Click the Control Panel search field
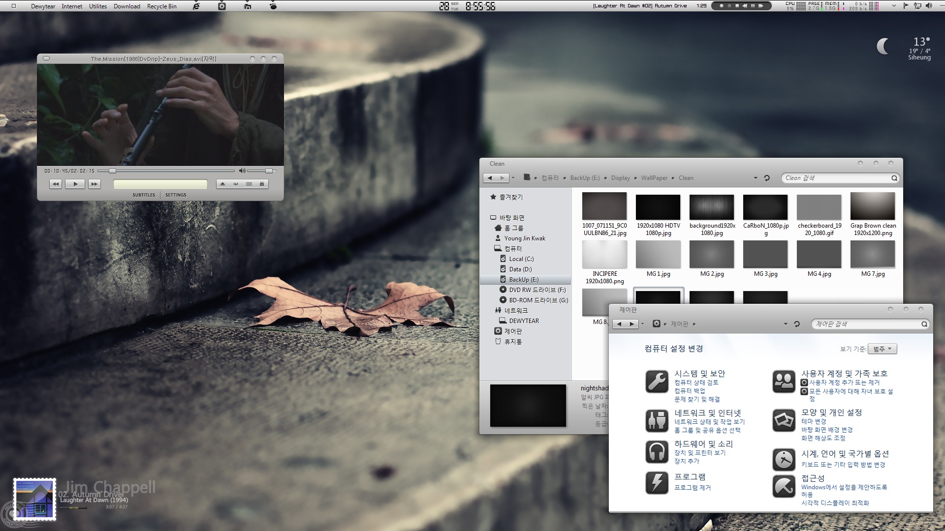The image size is (945, 531). [x=870, y=324]
